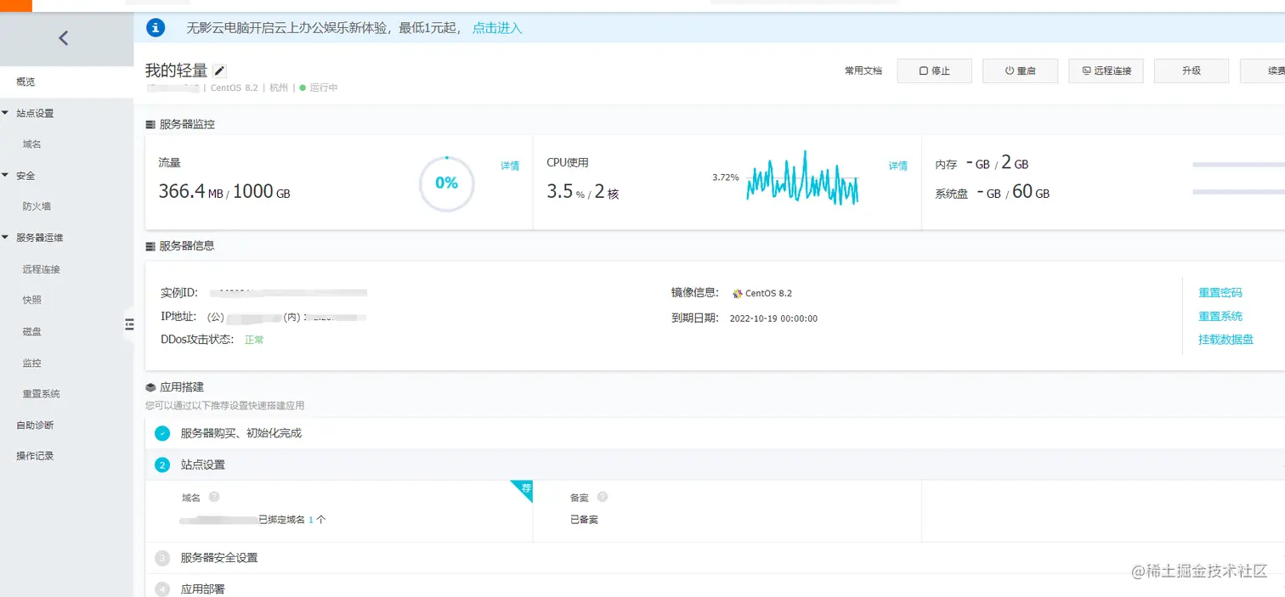Click the 服务器信息 section icon
Image resolution: width=1285 pixels, height=597 pixels.
click(x=150, y=246)
